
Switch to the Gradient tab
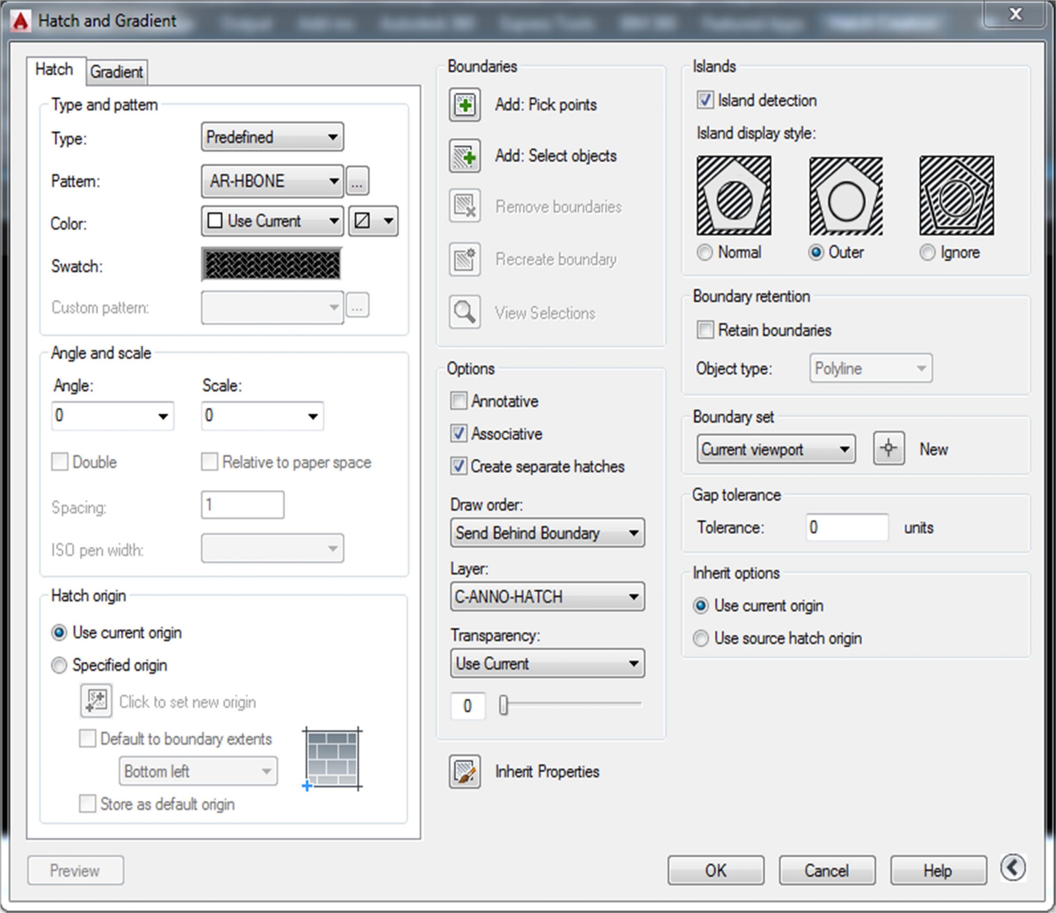[116, 72]
